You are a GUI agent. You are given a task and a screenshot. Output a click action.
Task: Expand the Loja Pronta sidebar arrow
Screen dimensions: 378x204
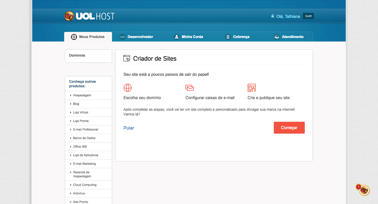tap(71, 121)
